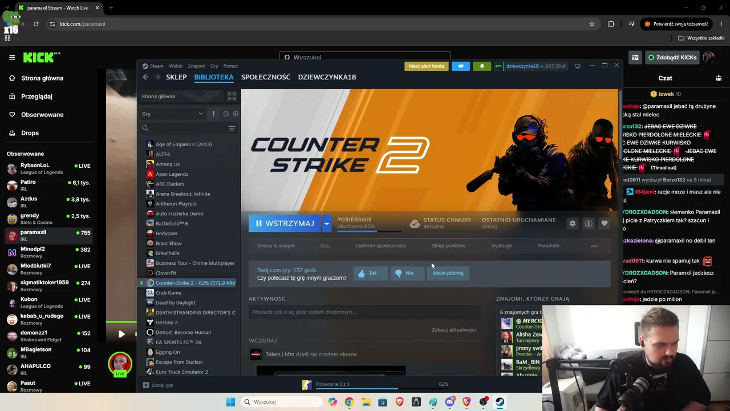Click activity field Powiedz coś o tej grze
The height and width of the screenshot is (411, 730).
pyautogui.click(x=364, y=312)
